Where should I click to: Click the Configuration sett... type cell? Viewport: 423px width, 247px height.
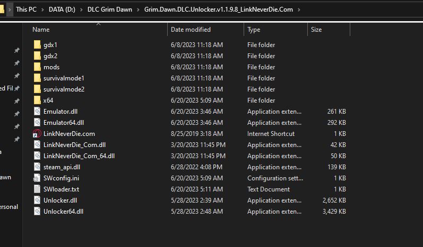(275, 178)
